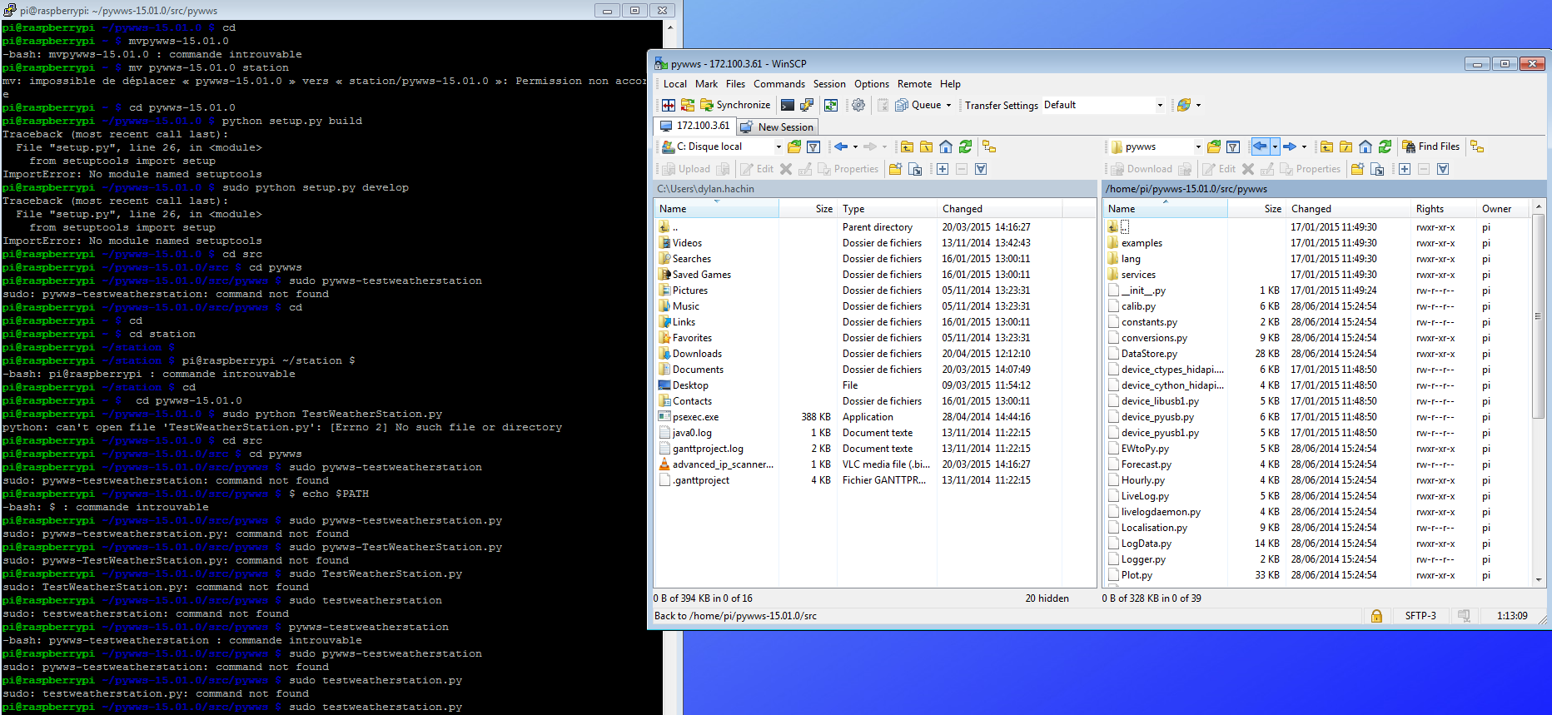
Task: Open the Commands menu
Action: [x=779, y=84]
